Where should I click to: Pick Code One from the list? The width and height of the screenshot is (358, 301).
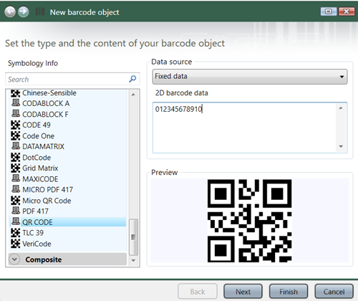38,136
